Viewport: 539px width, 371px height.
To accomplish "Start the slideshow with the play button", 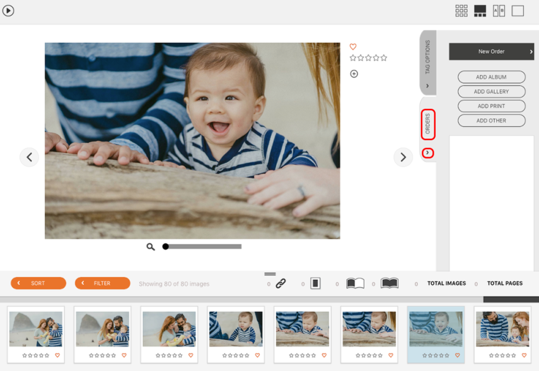I will point(8,11).
